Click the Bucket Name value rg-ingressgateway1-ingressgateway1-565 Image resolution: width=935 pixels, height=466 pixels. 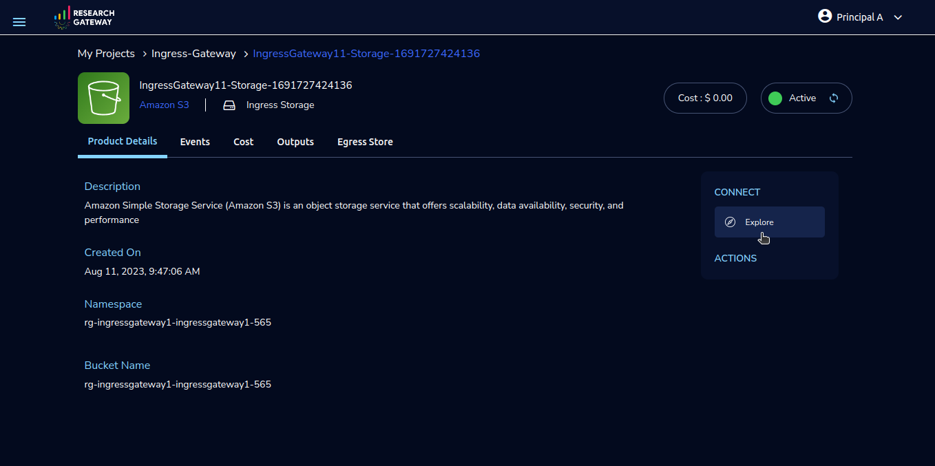pyautogui.click(x=178, y=385)
